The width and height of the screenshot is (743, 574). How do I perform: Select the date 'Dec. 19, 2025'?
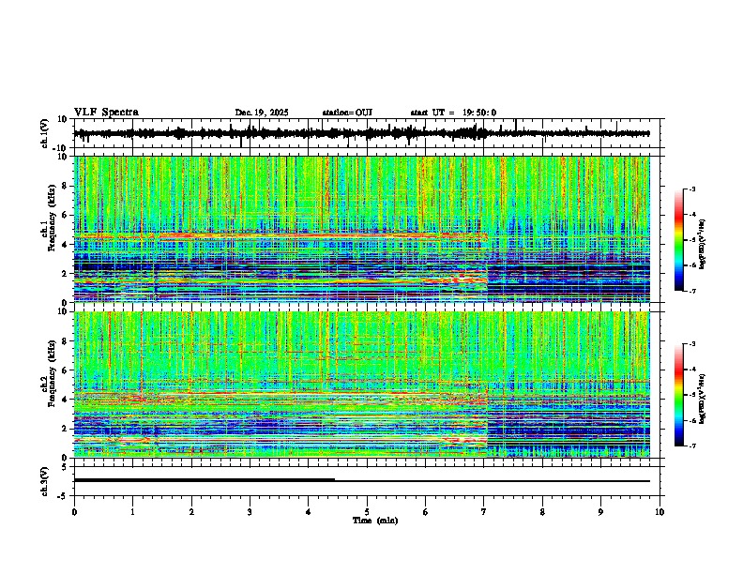tap(262, 113)
